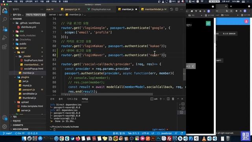
Task: Open socialPopup.html in file tree
Action: (33, 69)
